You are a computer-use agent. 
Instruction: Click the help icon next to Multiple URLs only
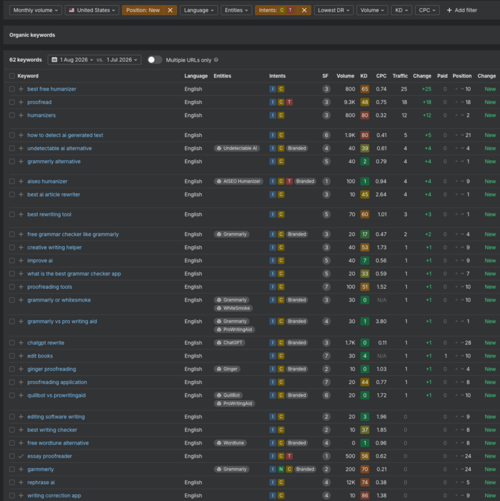(216, 60)
